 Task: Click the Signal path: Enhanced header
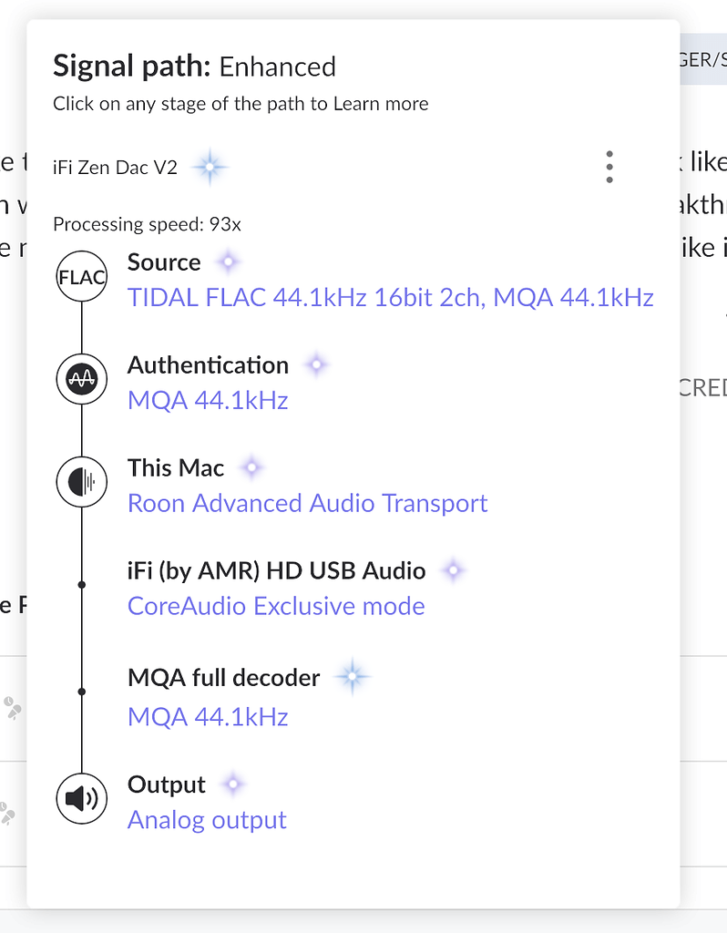pyautogui.click(x=194, y=66)
